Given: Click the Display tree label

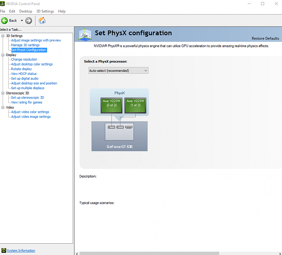Looking at the screenshot, I should point(11,55).
